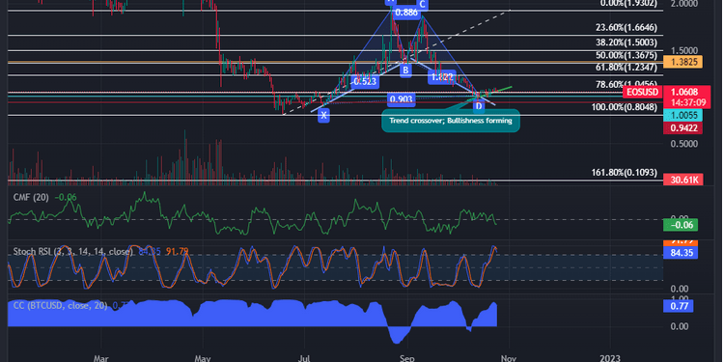Click the 0.886 ratio label
This screenshot has width=724, height=362.
(404, 13)
